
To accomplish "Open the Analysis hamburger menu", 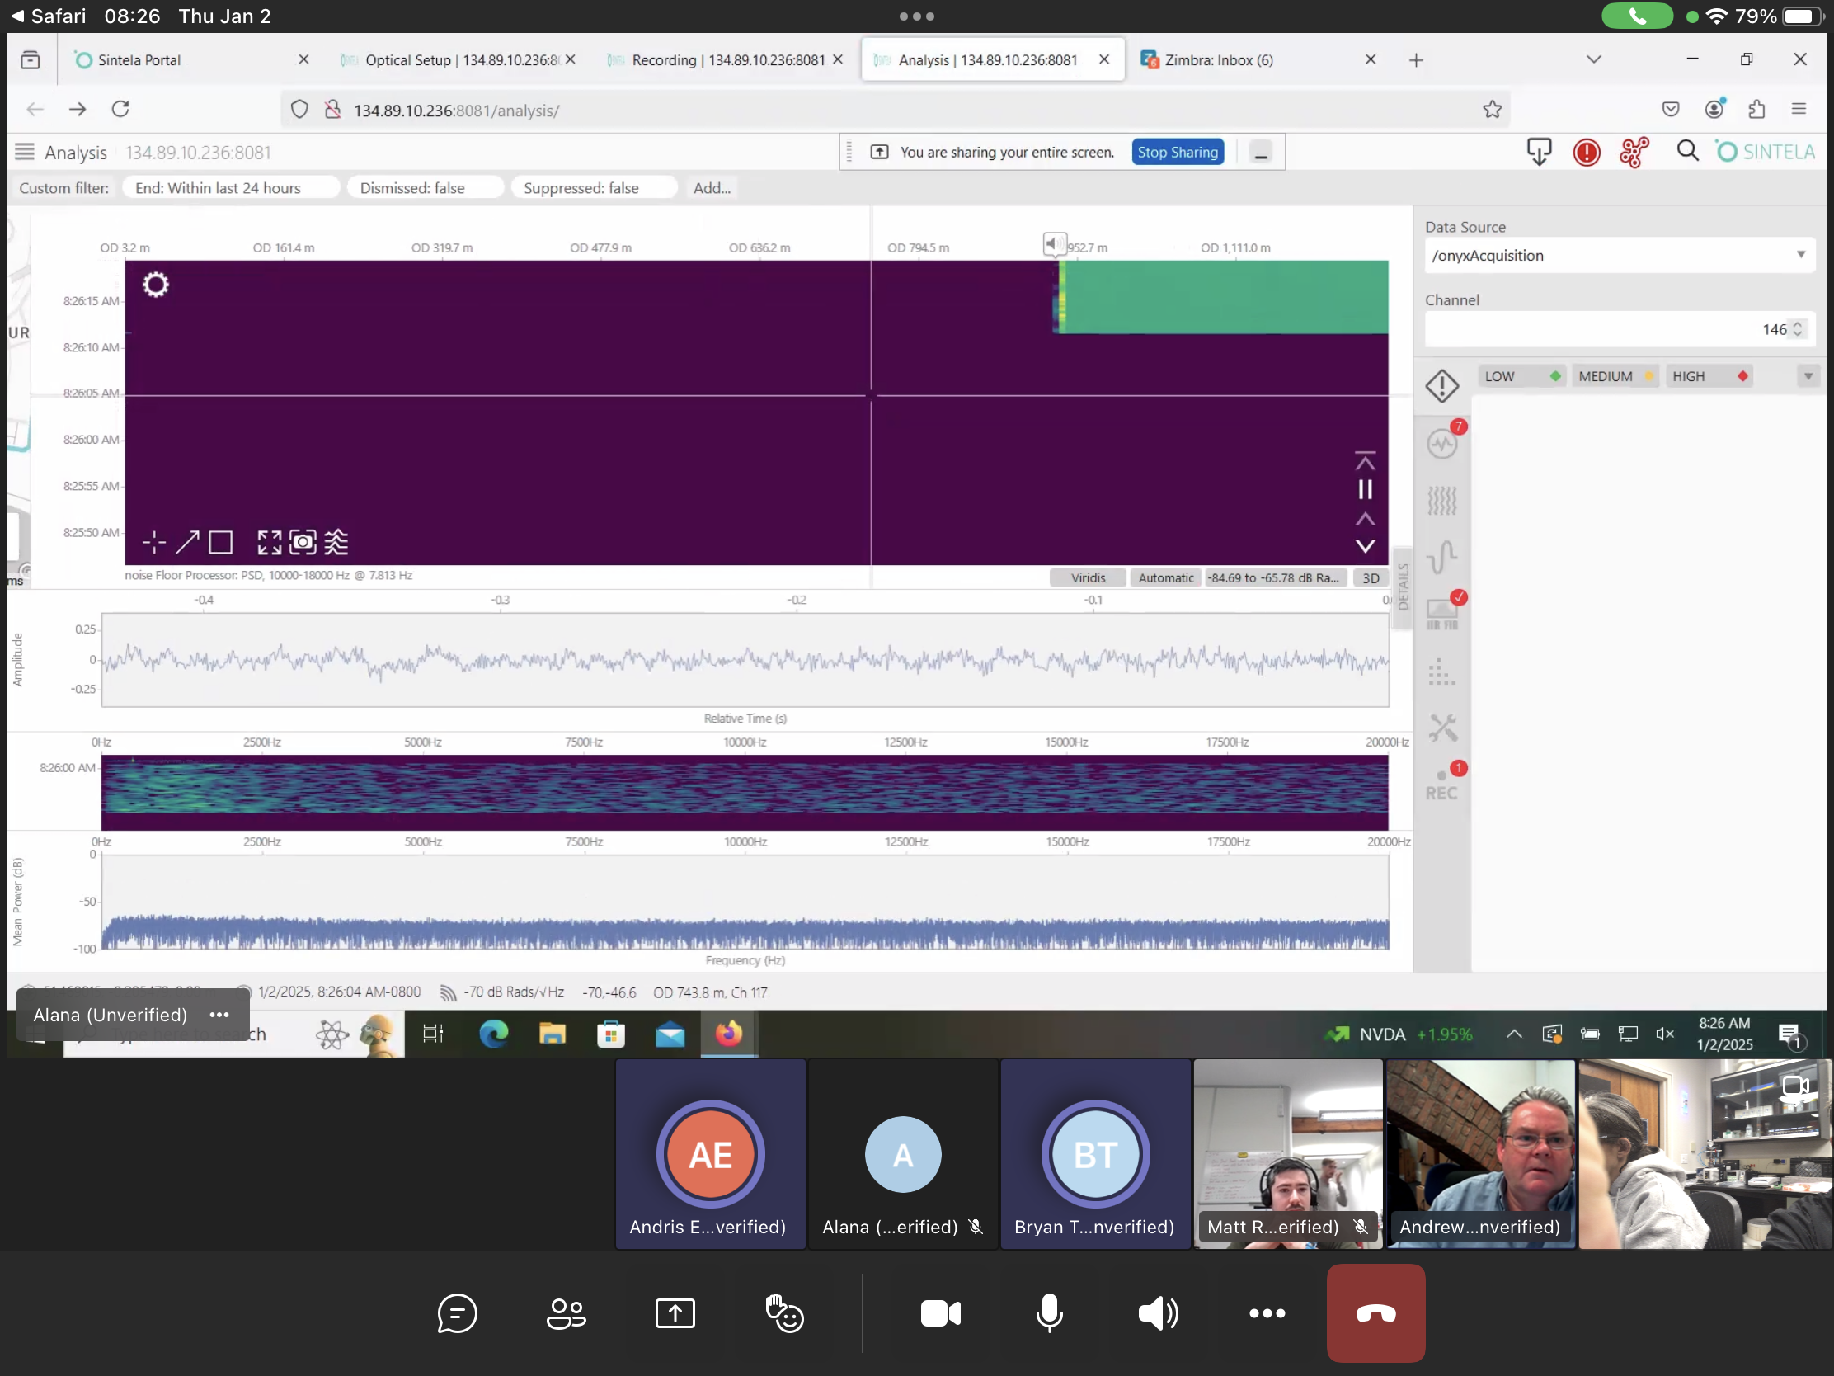I will click(x=25, y=152).
